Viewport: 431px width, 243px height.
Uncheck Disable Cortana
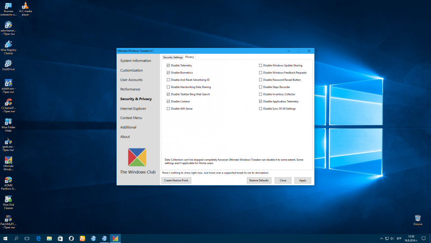[168, 101]
